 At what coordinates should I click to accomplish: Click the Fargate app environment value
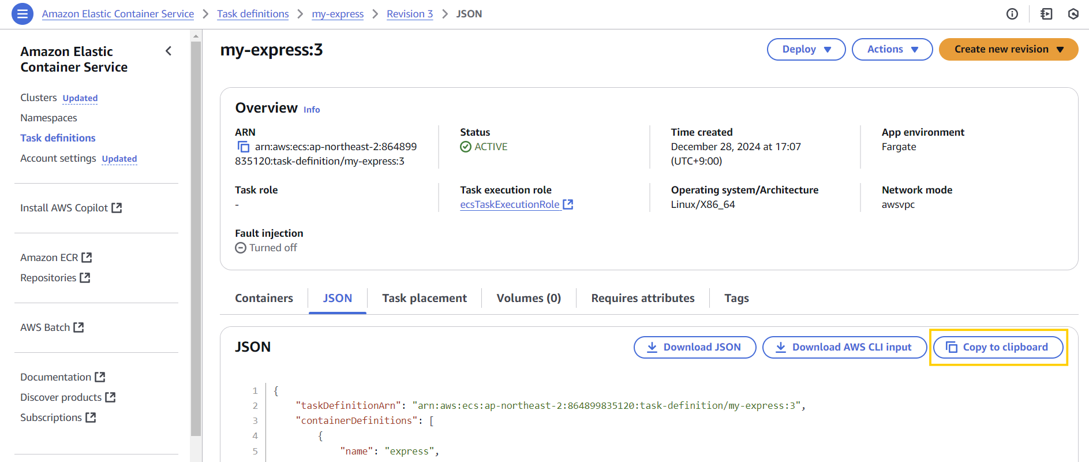pos(899,147)
